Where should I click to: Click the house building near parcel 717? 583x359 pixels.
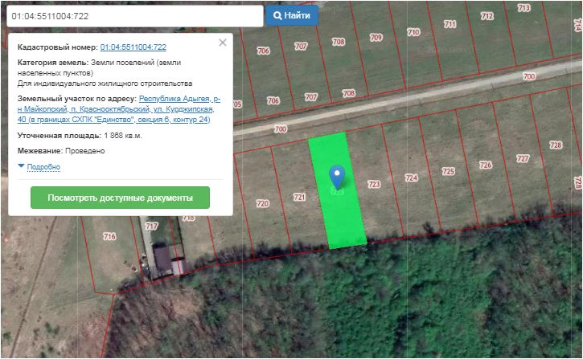163,259
